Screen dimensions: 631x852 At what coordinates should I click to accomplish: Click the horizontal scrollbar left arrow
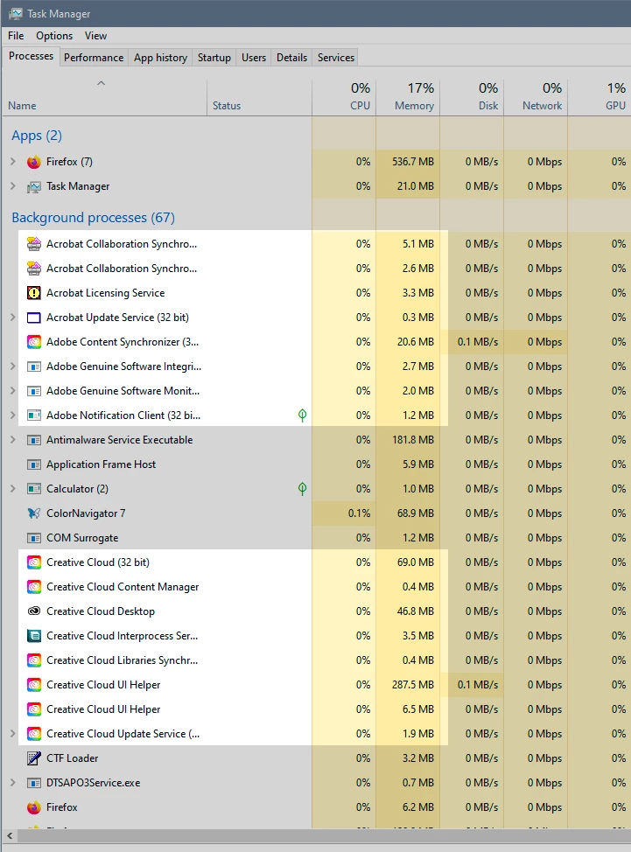10,835
